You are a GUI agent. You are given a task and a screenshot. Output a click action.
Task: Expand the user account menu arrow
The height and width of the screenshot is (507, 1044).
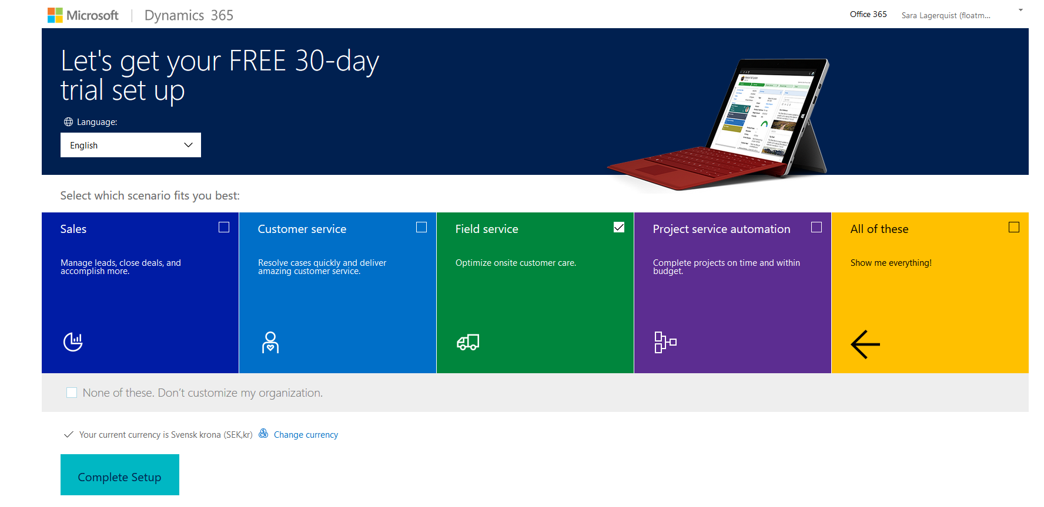pos(1020,10)
